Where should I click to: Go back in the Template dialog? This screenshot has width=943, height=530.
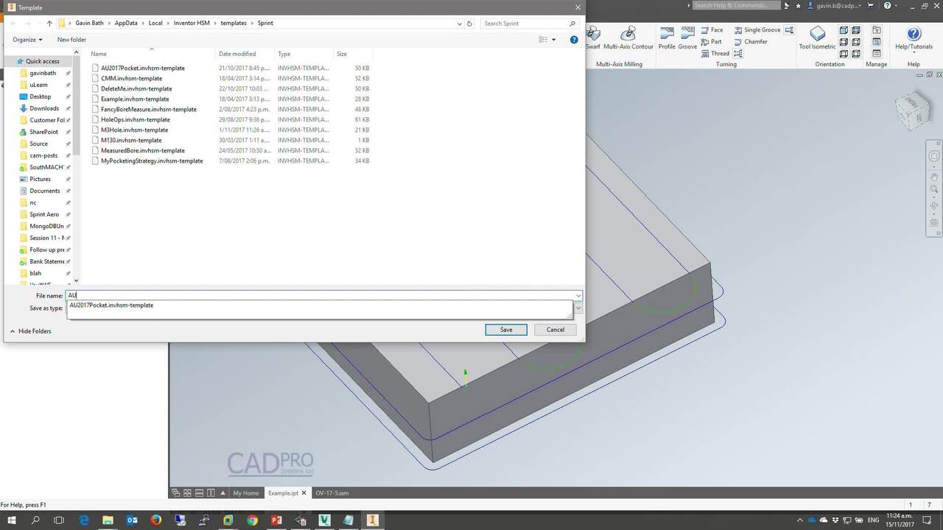(x=13, y=24)
